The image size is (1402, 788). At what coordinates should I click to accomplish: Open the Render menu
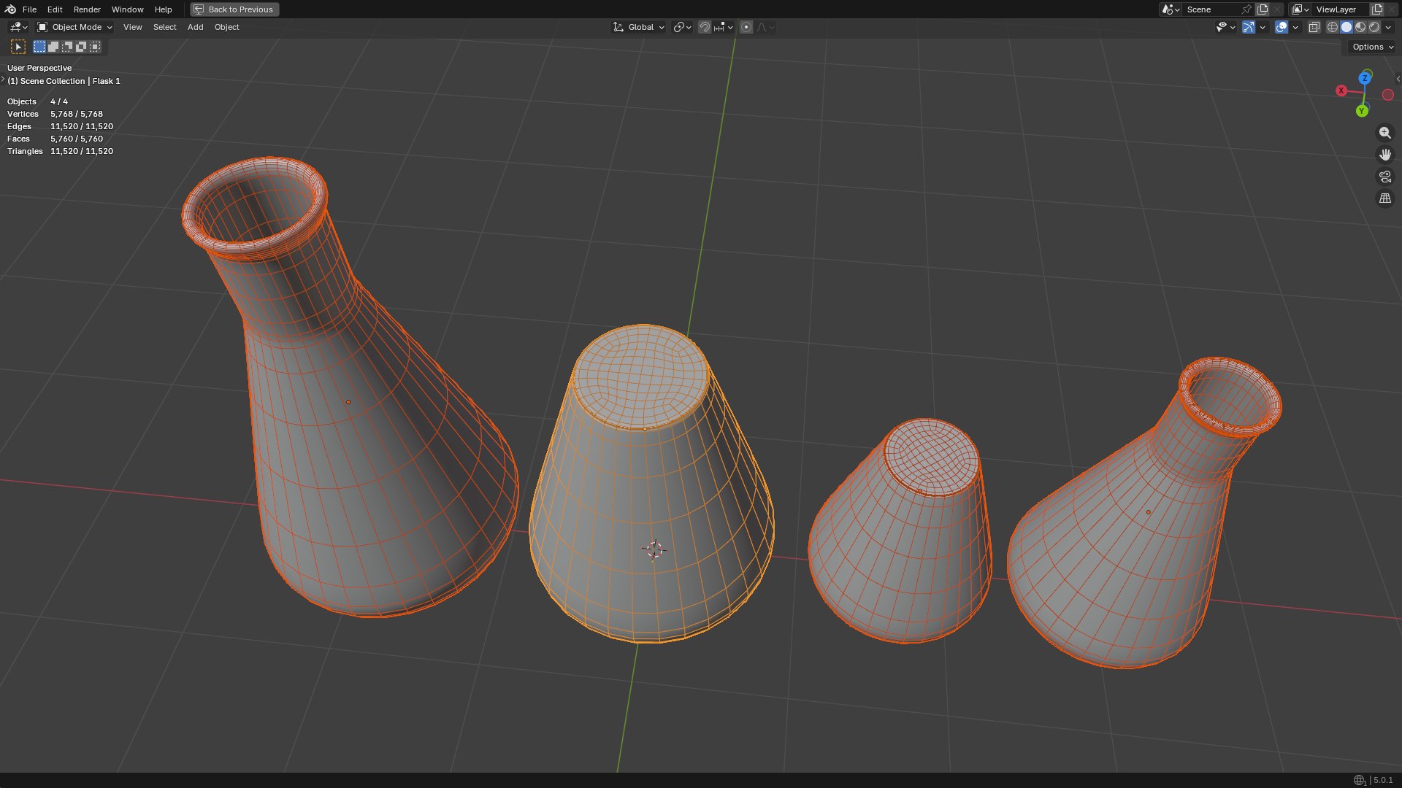click(87, 9)
